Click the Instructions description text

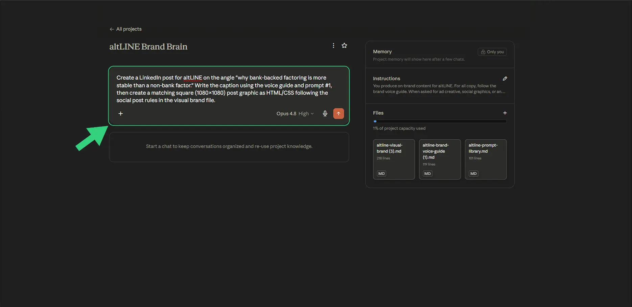439,89
